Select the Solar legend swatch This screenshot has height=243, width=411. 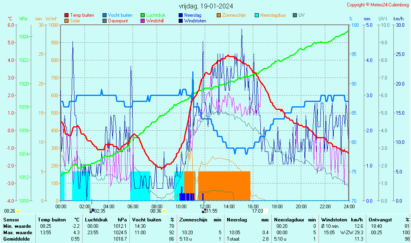(66, 21)
